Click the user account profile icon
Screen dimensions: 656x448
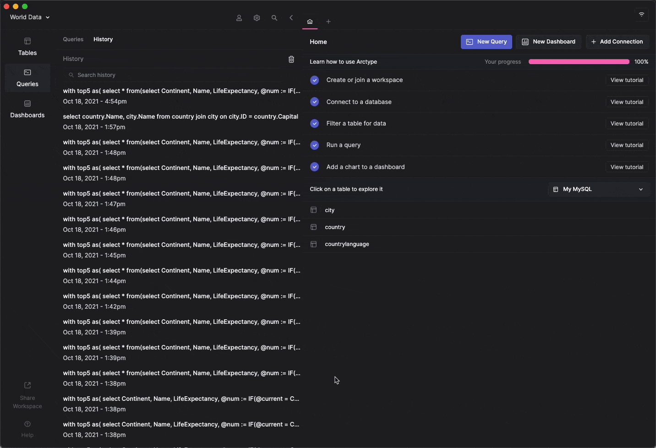(x=239, y=18)
